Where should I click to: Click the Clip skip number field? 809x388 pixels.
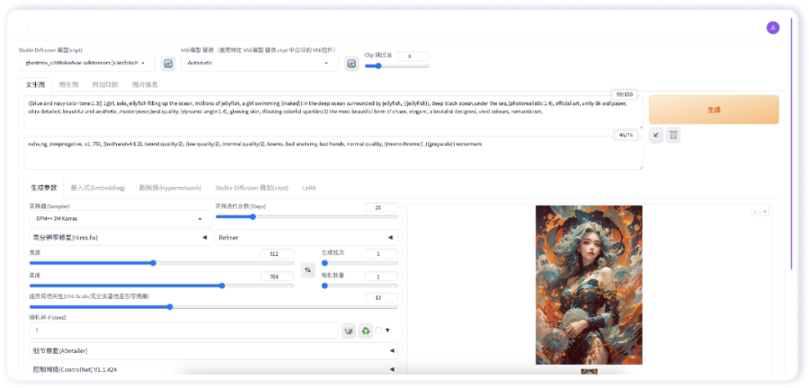[413, 57]
